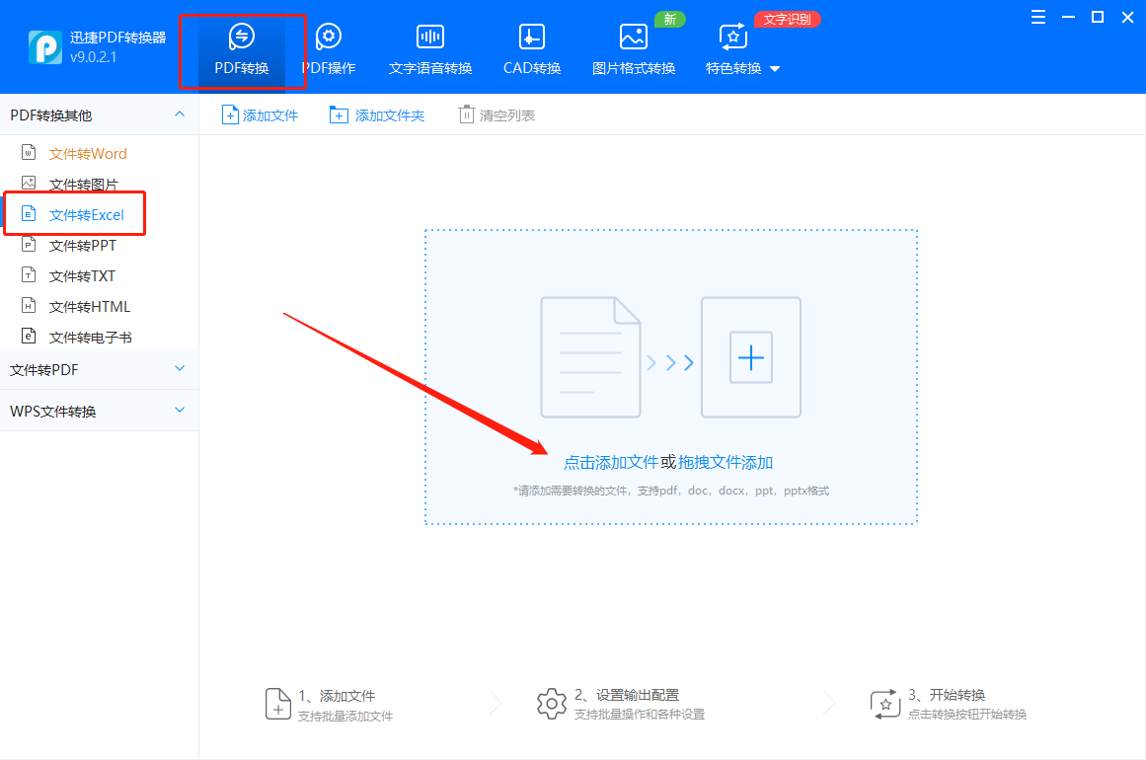Select 文件转Word in sidebar
Image resolution: width=1146 pixels, height=760 pixels.
[x=88, y=153]
